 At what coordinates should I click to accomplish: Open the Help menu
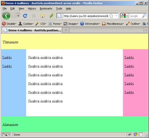point(69,9)
